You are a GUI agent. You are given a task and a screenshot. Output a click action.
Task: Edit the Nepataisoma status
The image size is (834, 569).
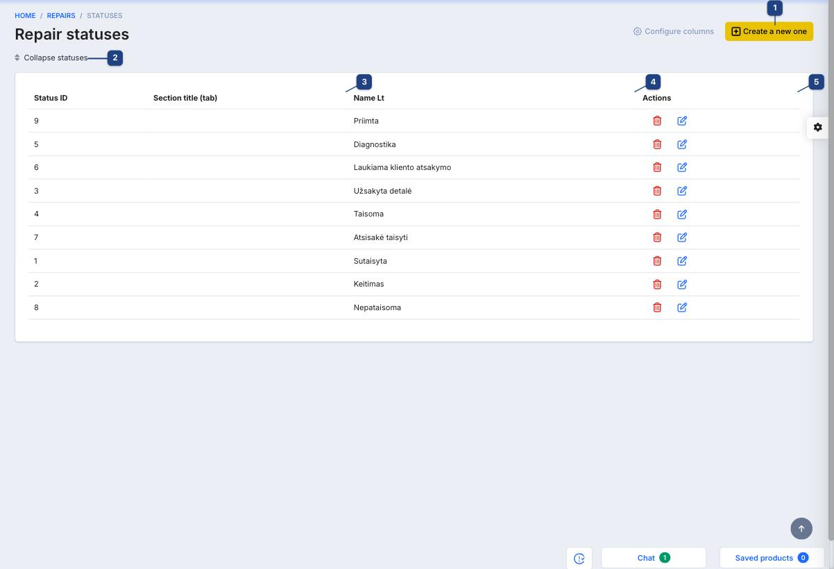tap(682, 307)
